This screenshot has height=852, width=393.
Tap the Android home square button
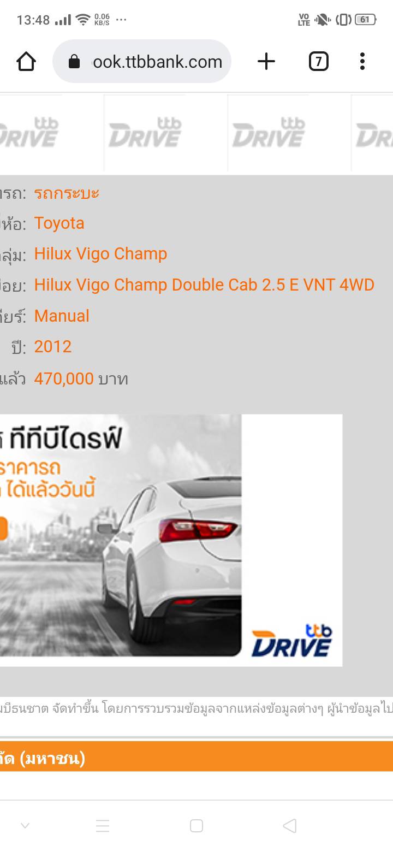coord(196,826)
